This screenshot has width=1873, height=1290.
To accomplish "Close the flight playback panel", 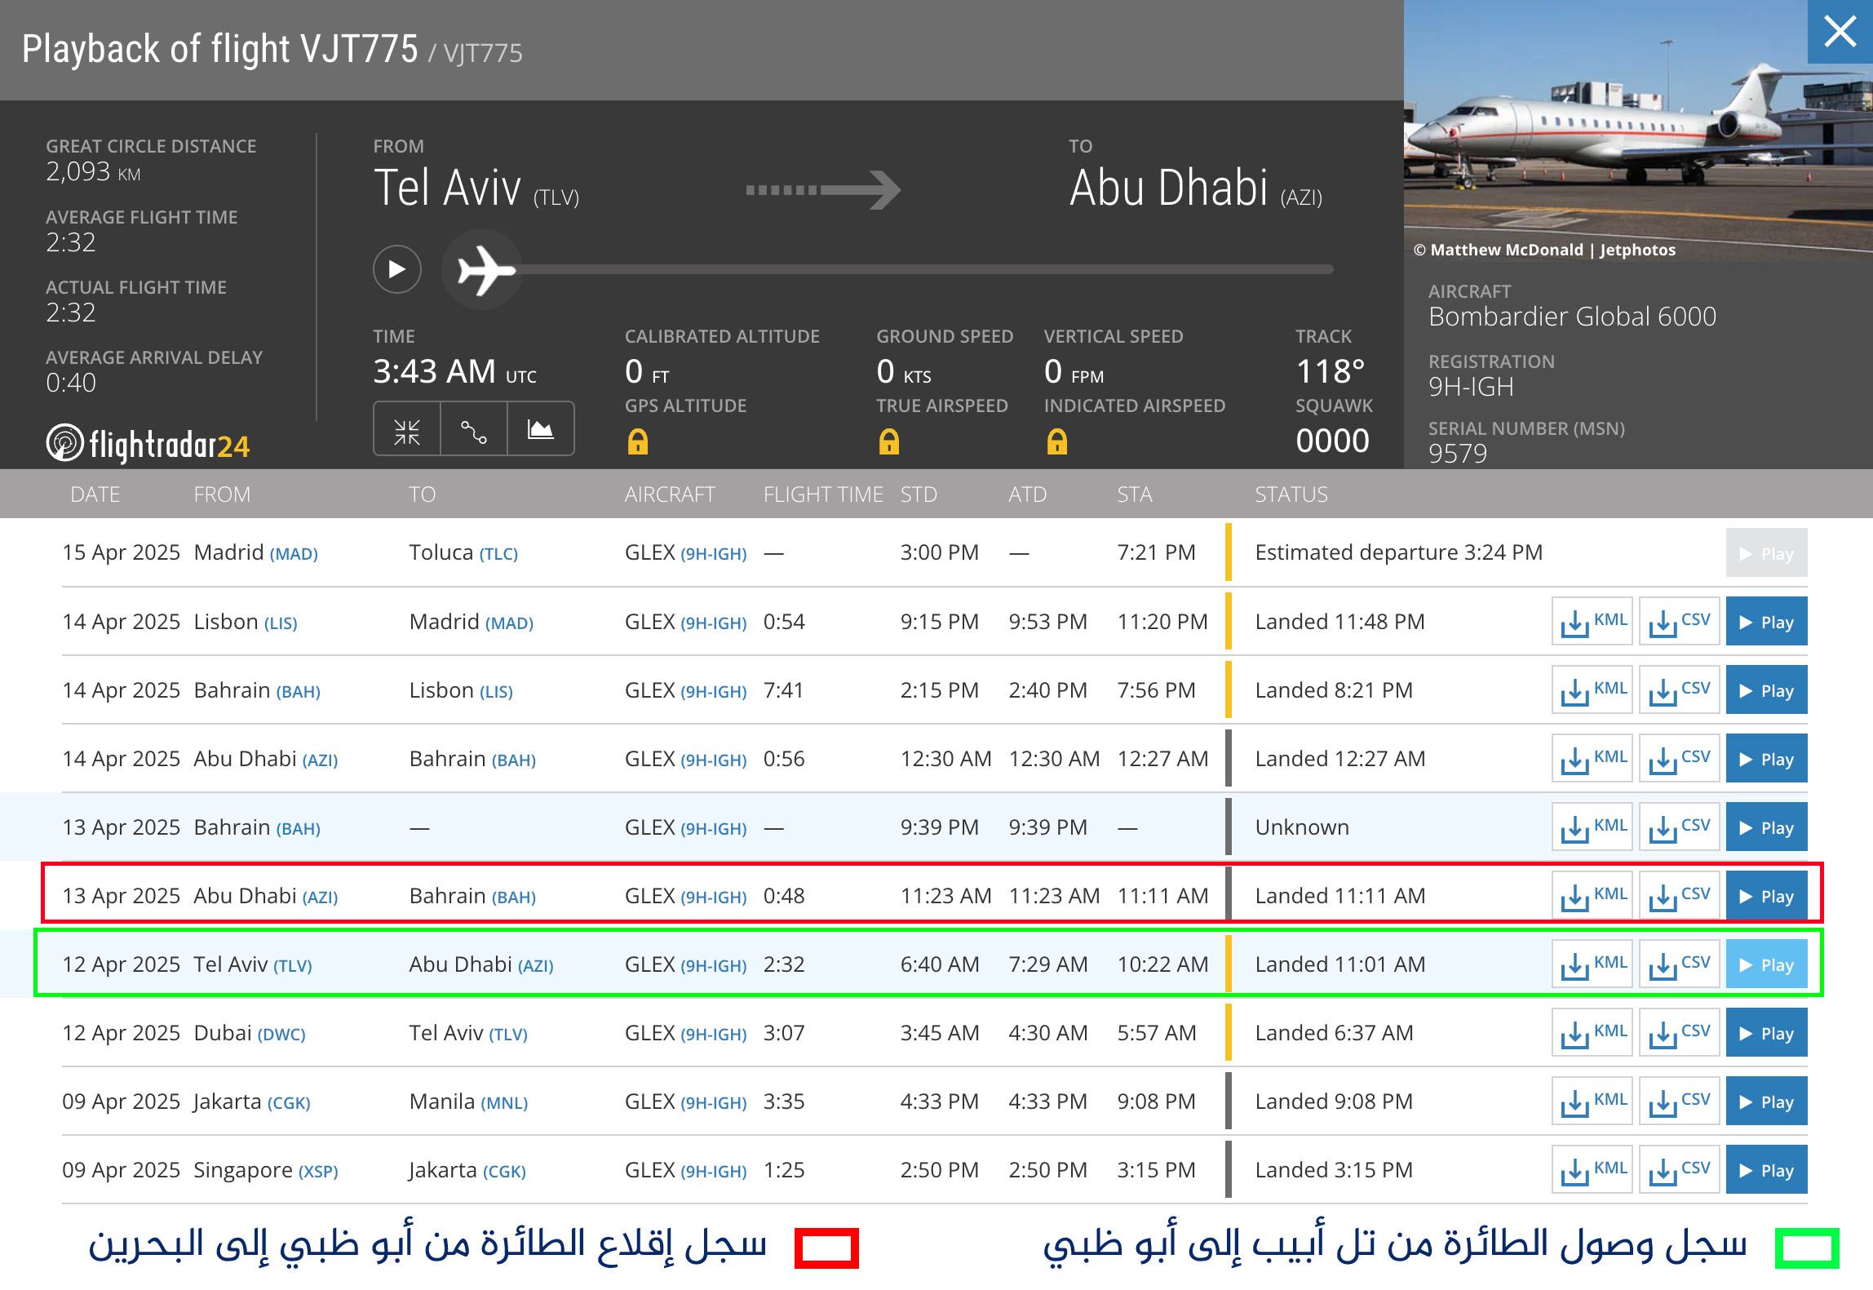I will coord(1840,33).
